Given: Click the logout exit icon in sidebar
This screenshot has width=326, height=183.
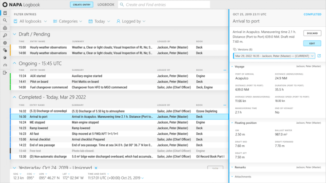Looking at the screenshot, I should 5,72.
